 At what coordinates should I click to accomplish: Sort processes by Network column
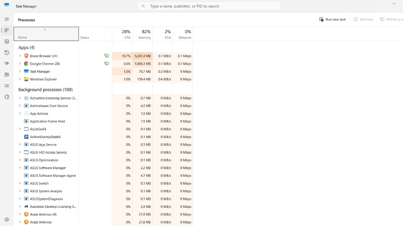pyautogui.click(x=183, y=34)
